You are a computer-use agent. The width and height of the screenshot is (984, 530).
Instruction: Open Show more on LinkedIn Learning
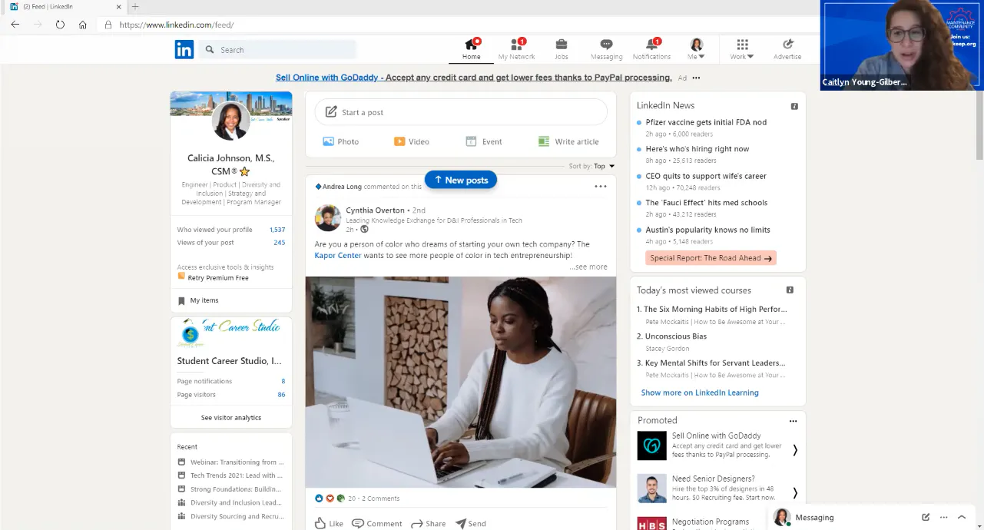tap(699, 393)
